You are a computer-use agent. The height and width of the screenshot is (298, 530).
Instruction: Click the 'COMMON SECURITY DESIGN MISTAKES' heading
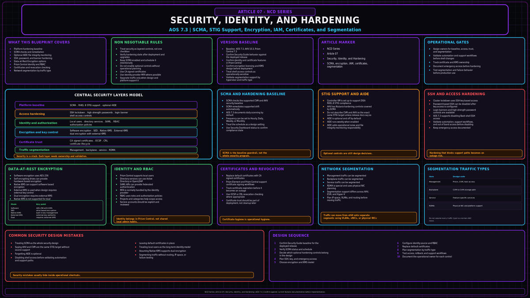(x=49, y=235)
